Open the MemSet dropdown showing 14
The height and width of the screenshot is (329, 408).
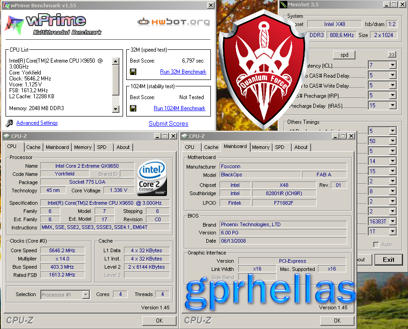click(393, 161)
